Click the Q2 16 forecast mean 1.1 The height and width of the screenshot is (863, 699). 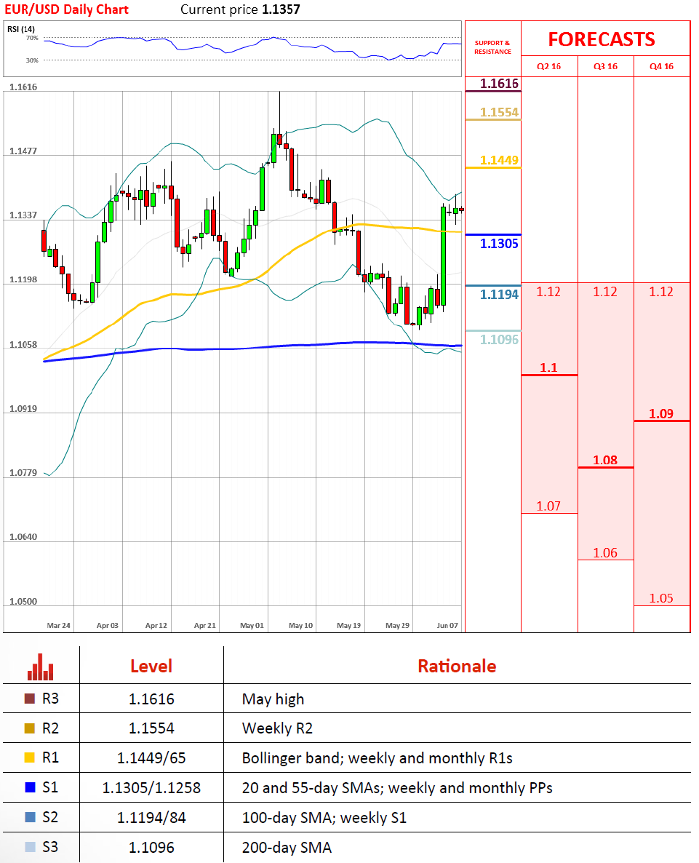(x=548, y=367)
